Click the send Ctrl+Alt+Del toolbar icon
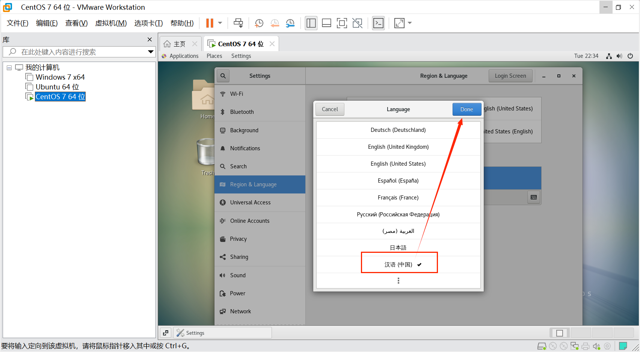Viewport: 640px width, 352px height. pyautogui.click(x=238, y=23)
